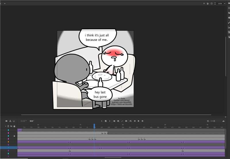Click the create tween icon
This screenshot has width=230, height=159.
[122, 121]
